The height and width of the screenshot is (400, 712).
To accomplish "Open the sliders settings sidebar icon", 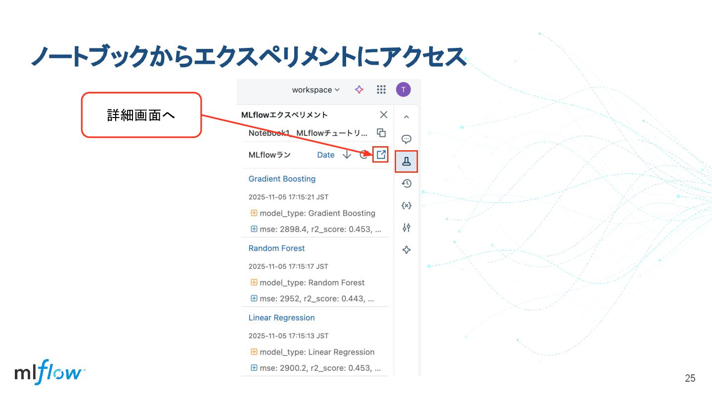I will [406, 228].
